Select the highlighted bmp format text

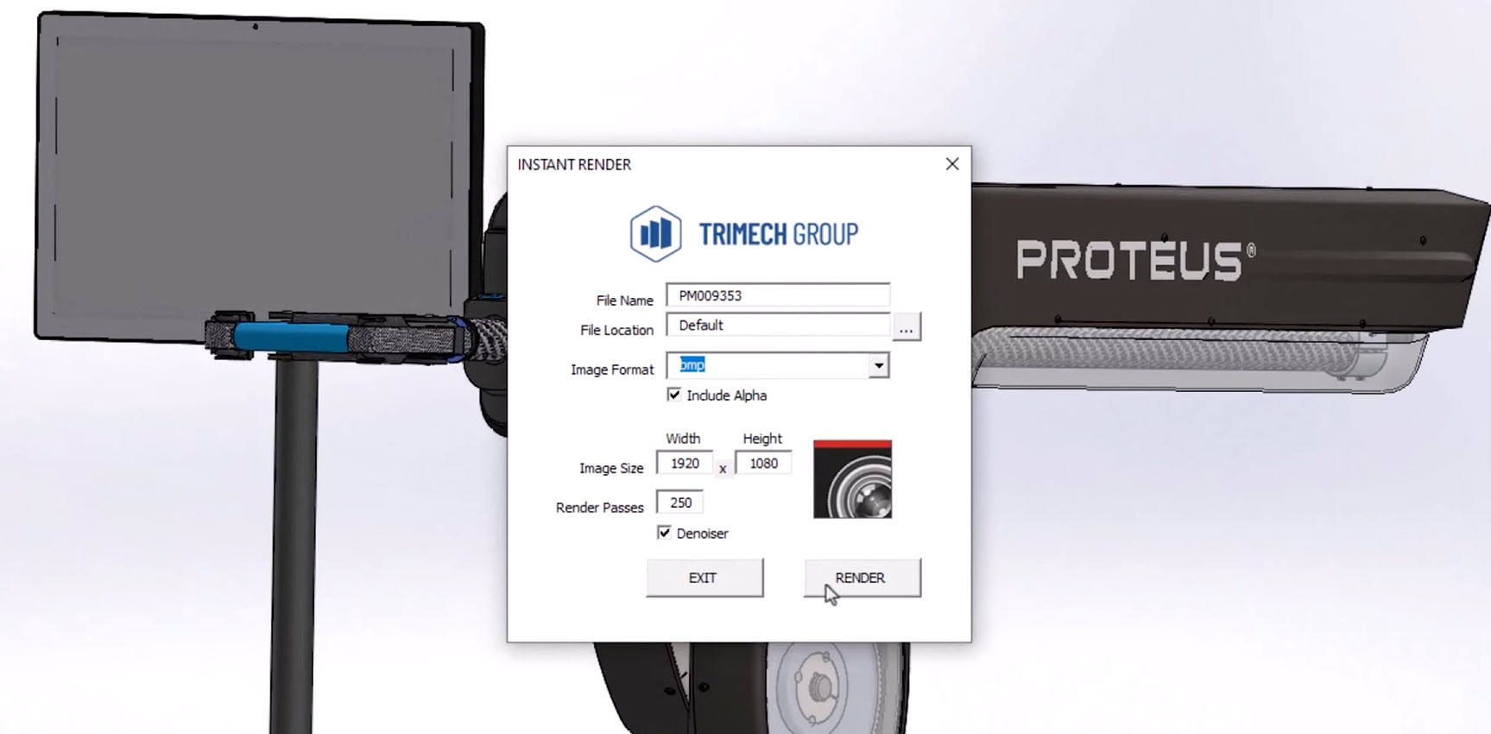[692, 365]
